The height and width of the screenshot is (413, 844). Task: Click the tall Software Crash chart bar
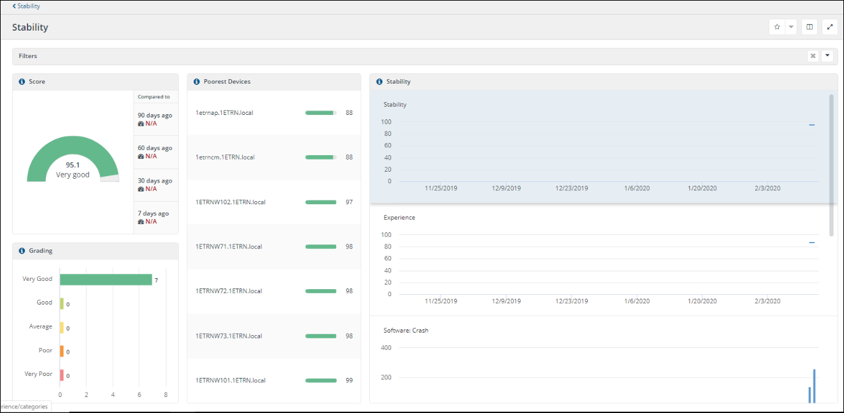(814, 386)
